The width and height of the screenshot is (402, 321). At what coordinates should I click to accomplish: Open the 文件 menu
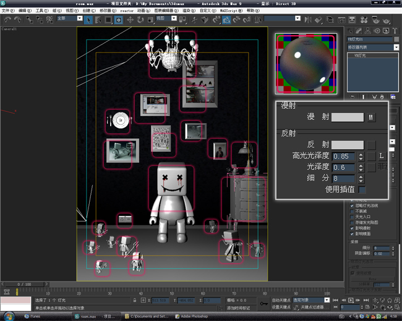coord(8,10)
